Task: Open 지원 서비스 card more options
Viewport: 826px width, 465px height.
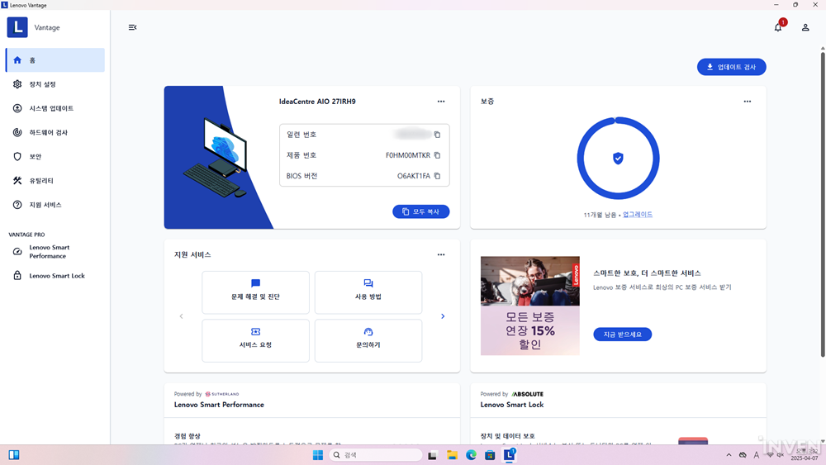Action: tap(441, 255)
